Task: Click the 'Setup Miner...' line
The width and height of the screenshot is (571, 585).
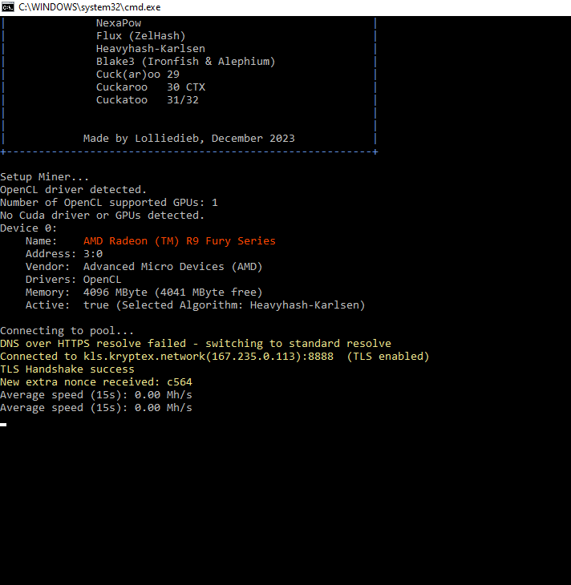Action: pyautogui.click(x=44, y=177)
